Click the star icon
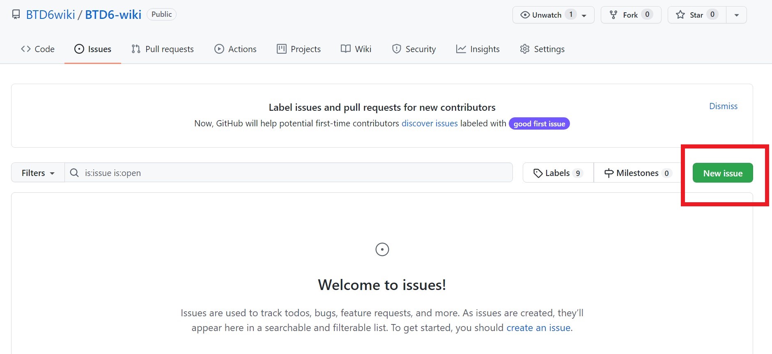772x354 pixels. click(680, 15)
